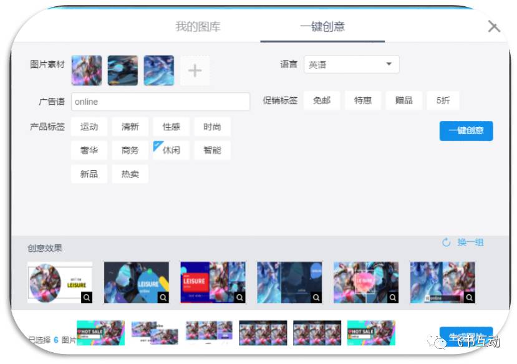Open the 语言 language dropdown
This screenshot has height=364, width=517.
pyautogui.click(x=352, y=64)
